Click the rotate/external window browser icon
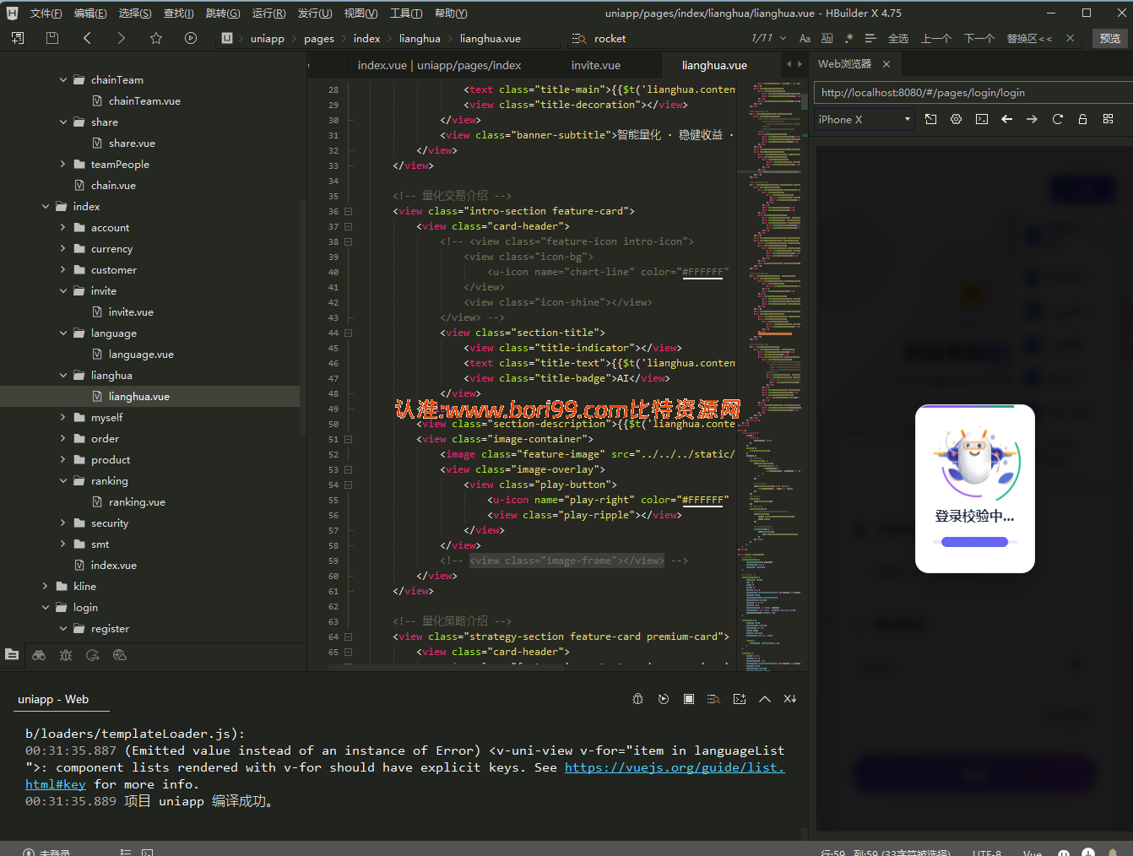Viewport: 1133px width, 856px height. (x=930, y=120)
